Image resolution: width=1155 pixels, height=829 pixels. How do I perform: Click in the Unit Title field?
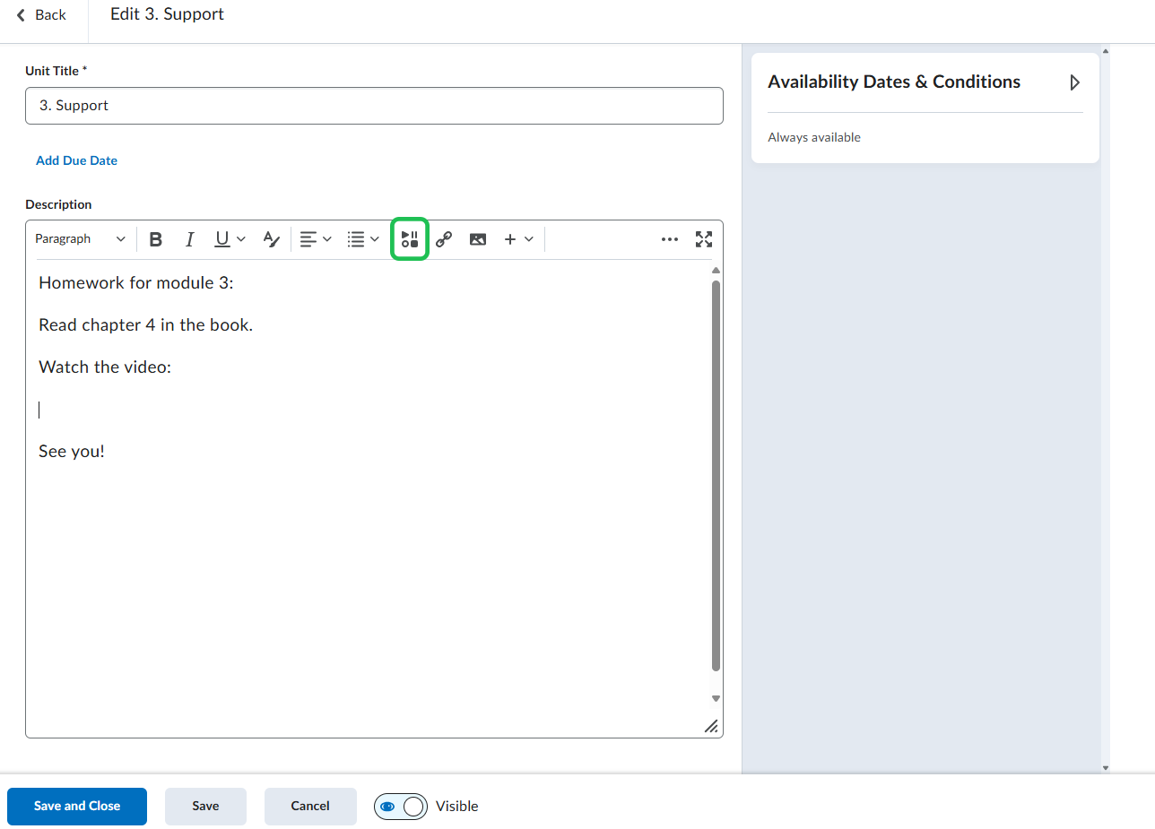point(374,106)
